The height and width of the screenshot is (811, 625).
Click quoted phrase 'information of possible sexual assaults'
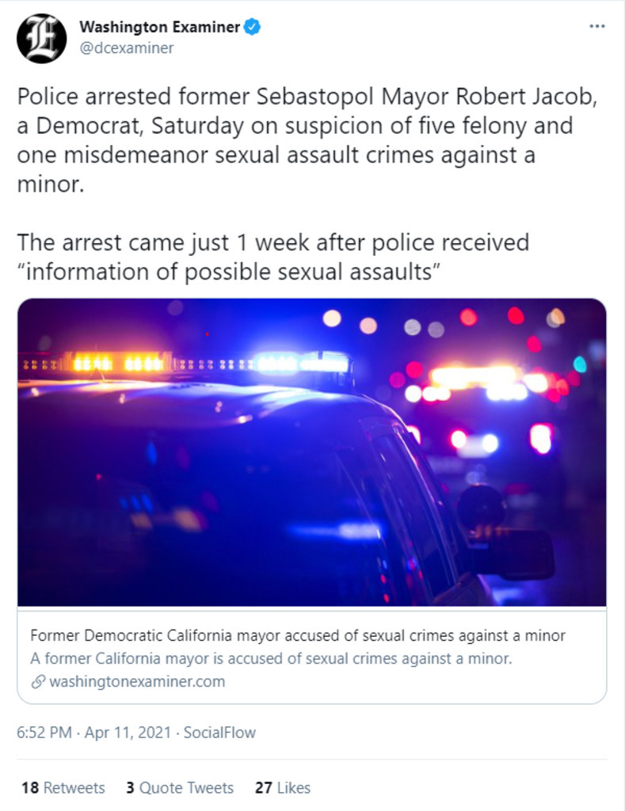pyautogui.click(x=228, y=270)
